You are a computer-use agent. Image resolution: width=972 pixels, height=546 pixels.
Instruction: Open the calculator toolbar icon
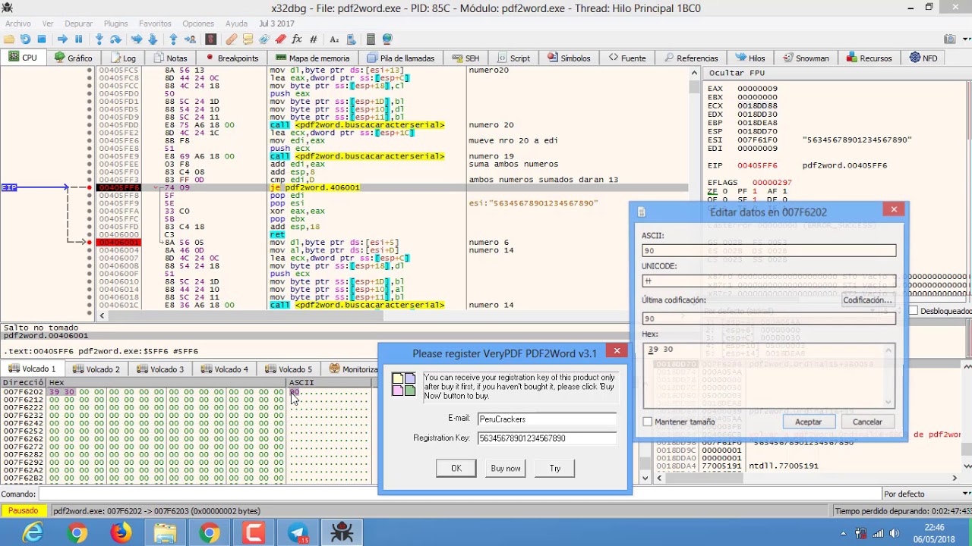point(371,39)
